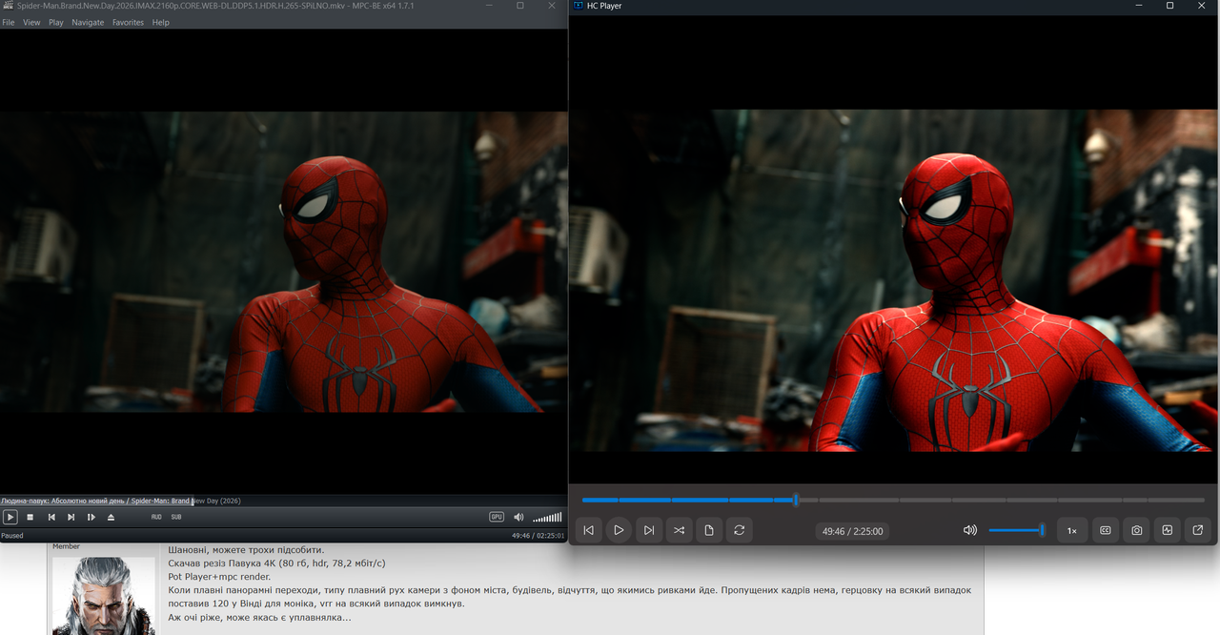
Task: Open the 1× playback speed selector
Action: [1072, 530]
